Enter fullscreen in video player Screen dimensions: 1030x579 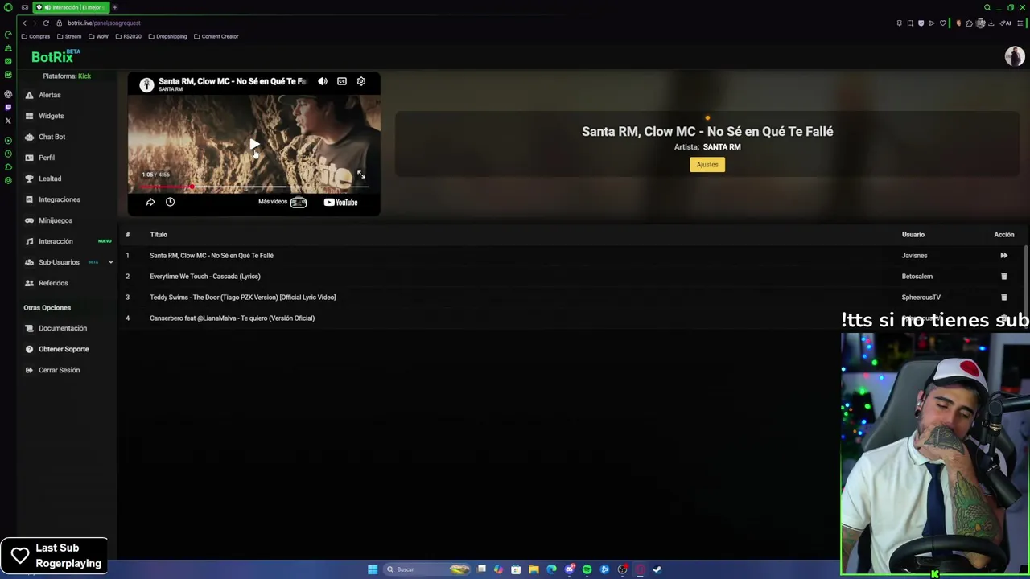point(361,175)
